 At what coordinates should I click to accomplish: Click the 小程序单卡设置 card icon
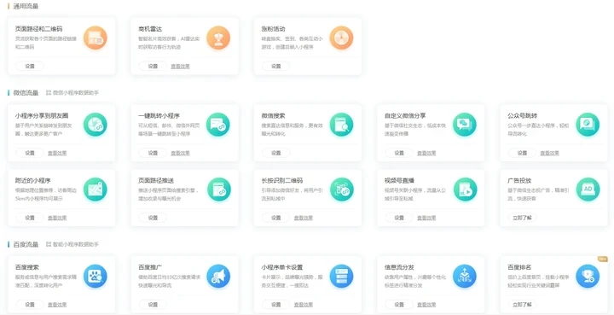[x=341, y=277]
